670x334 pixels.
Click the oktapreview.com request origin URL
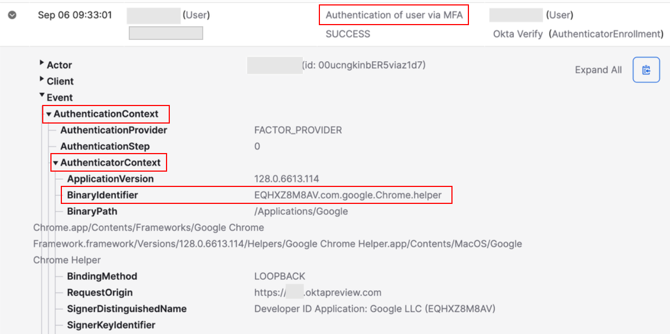point(318,292)
